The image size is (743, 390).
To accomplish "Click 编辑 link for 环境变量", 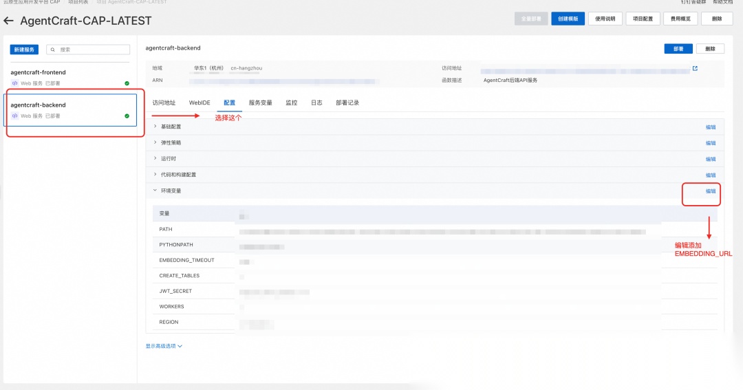I will (x=711, y=191).
